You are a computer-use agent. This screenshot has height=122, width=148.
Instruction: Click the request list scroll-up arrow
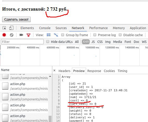point(50,76)
